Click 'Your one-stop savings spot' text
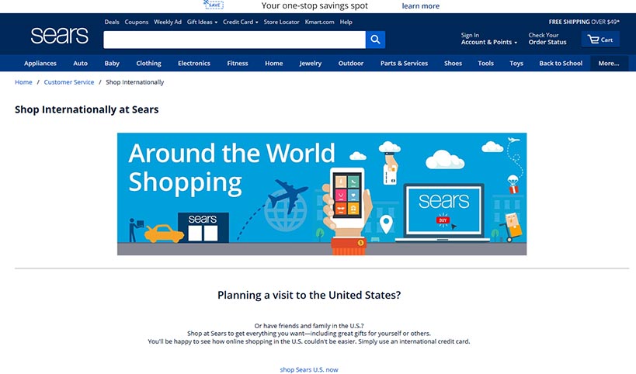 click(315, 5)
